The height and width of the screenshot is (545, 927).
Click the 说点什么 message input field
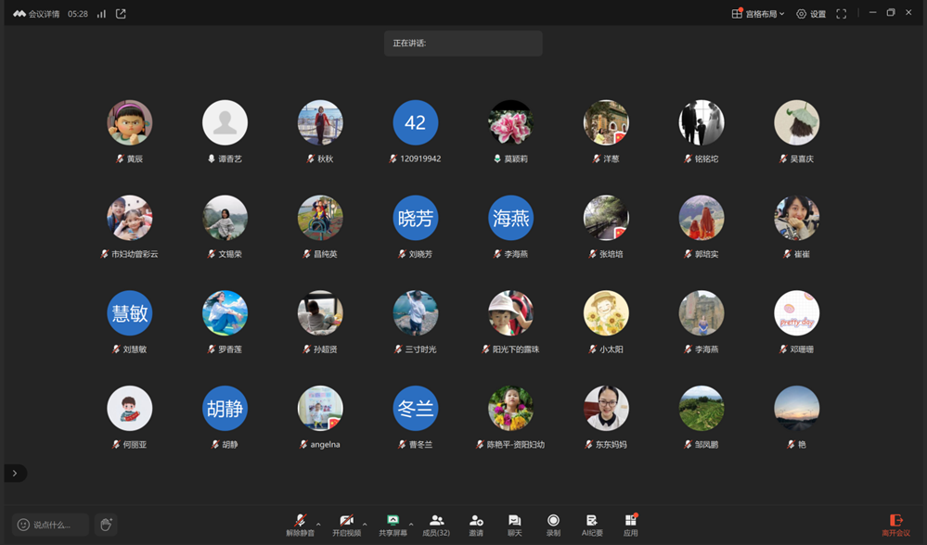point(51,525)
